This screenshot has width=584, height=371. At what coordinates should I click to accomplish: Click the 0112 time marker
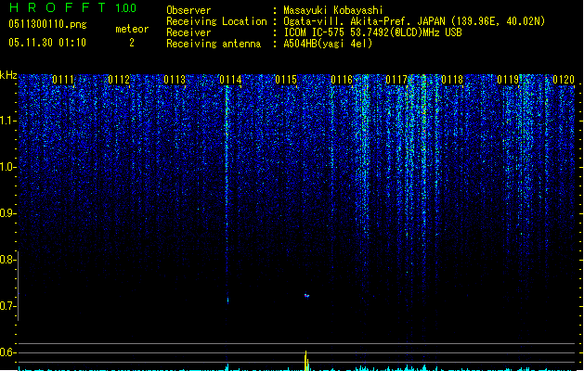point(119,80)
